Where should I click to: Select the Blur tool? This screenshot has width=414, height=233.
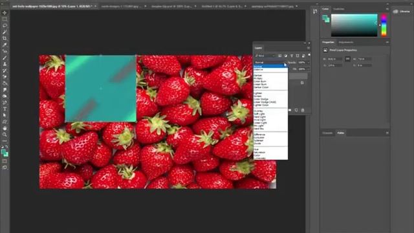coord(5,90)
